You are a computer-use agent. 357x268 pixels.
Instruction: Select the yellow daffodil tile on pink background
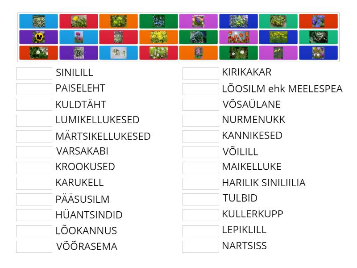278,53
